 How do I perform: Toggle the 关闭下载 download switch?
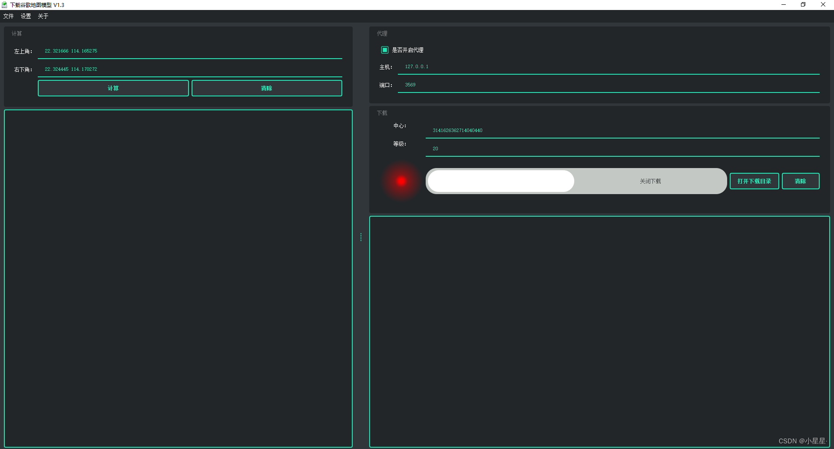(576, 181)
